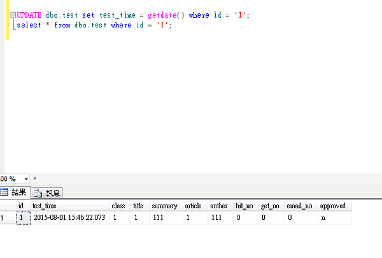Switch to the 訊息 messages tab
Screen dimensions: 382x258
coord(46,193)
